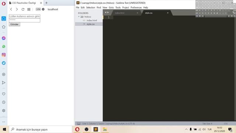This screenshot has height=133, width=236.
Task: Open the View menu
Action: pyautogui.click(x=105, y=7)
